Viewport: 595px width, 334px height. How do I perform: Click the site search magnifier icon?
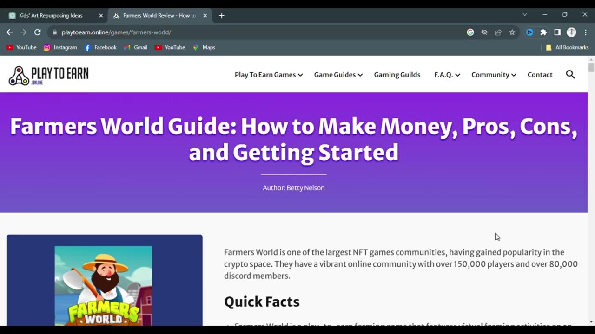click(x=570, y=74)
